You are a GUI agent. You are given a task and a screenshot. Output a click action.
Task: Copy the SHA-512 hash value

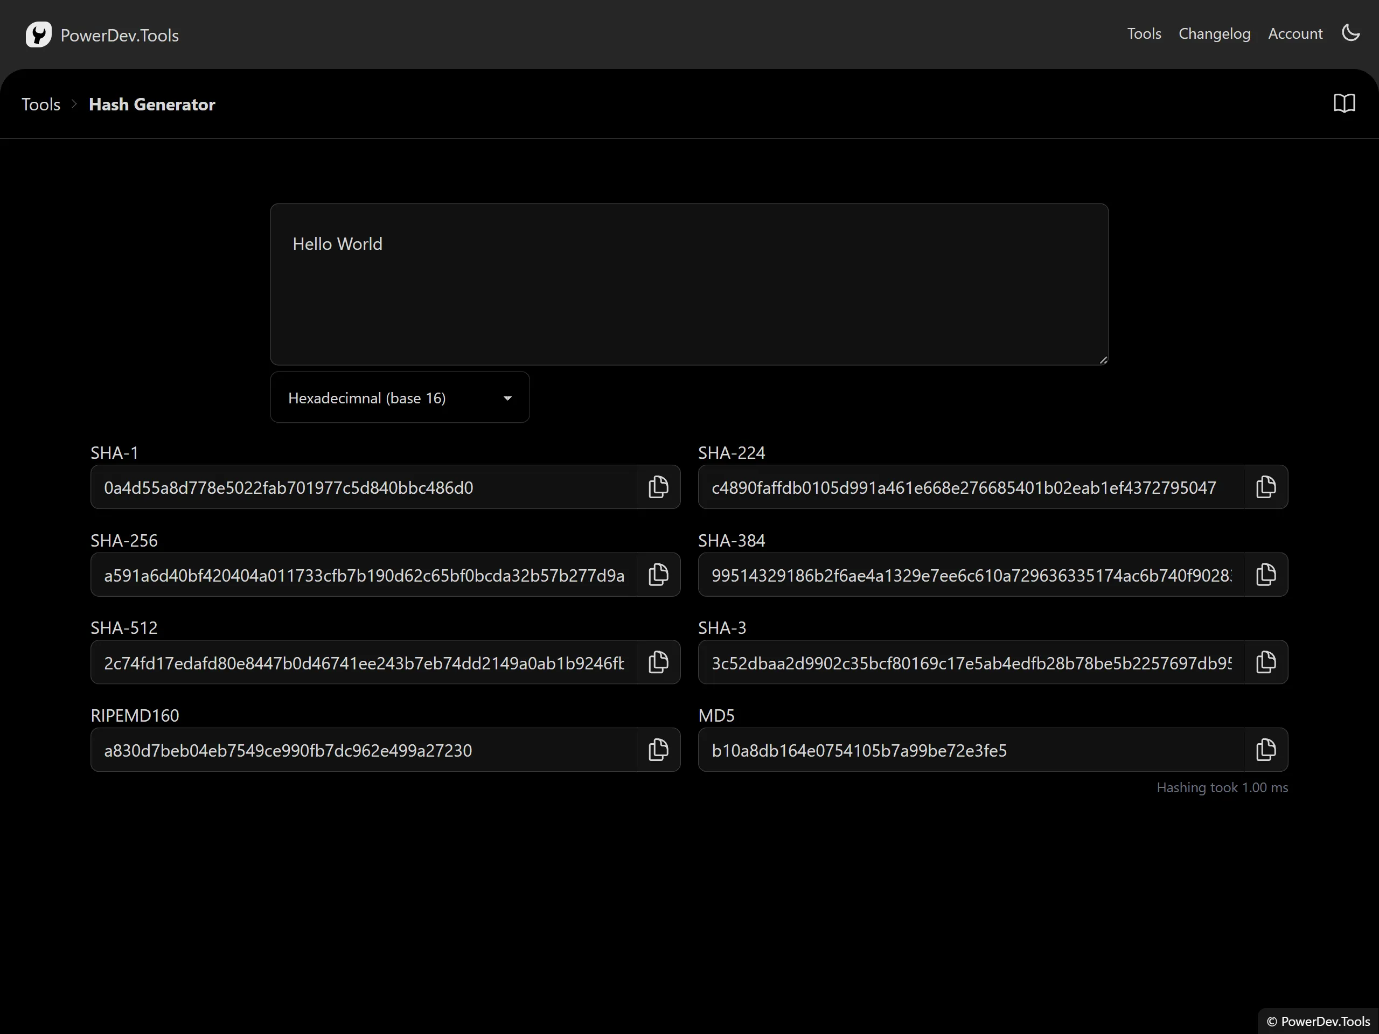658,662
